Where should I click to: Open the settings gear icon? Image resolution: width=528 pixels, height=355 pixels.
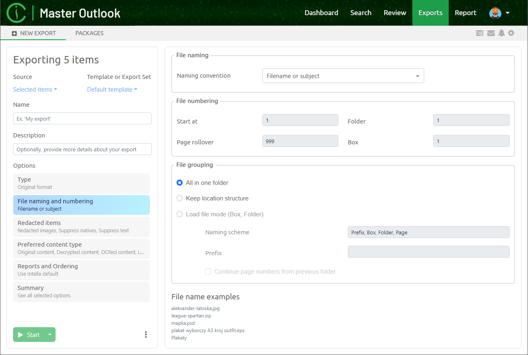(511, 33)
